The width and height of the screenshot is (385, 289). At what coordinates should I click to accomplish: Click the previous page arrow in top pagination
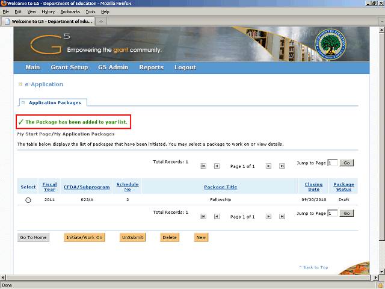point(217,166)
